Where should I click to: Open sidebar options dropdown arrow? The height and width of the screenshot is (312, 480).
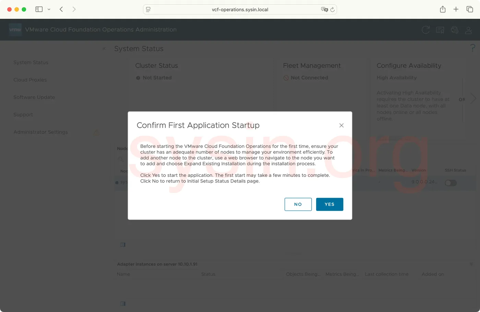[x=49, y=9]
